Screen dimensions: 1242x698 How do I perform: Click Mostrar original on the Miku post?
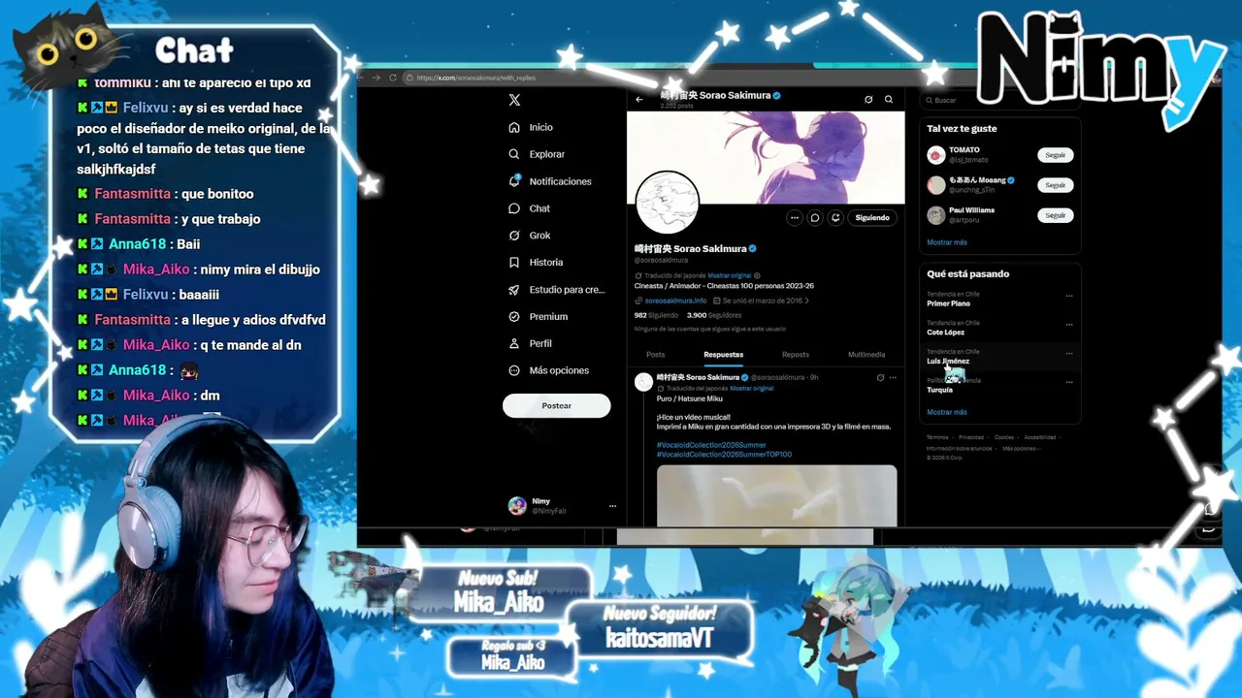pos(752,388)
